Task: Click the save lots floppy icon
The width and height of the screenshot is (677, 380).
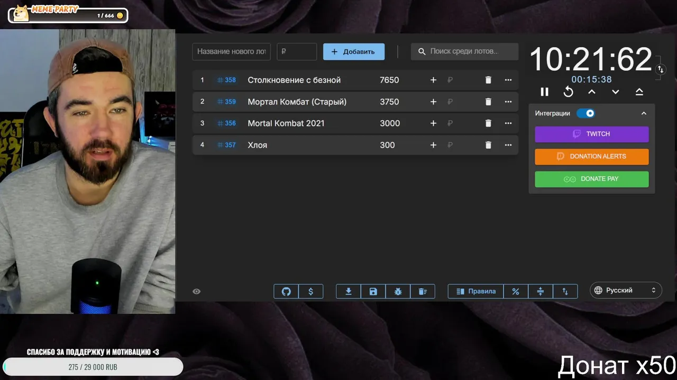Action: click(x=373, y=291)
